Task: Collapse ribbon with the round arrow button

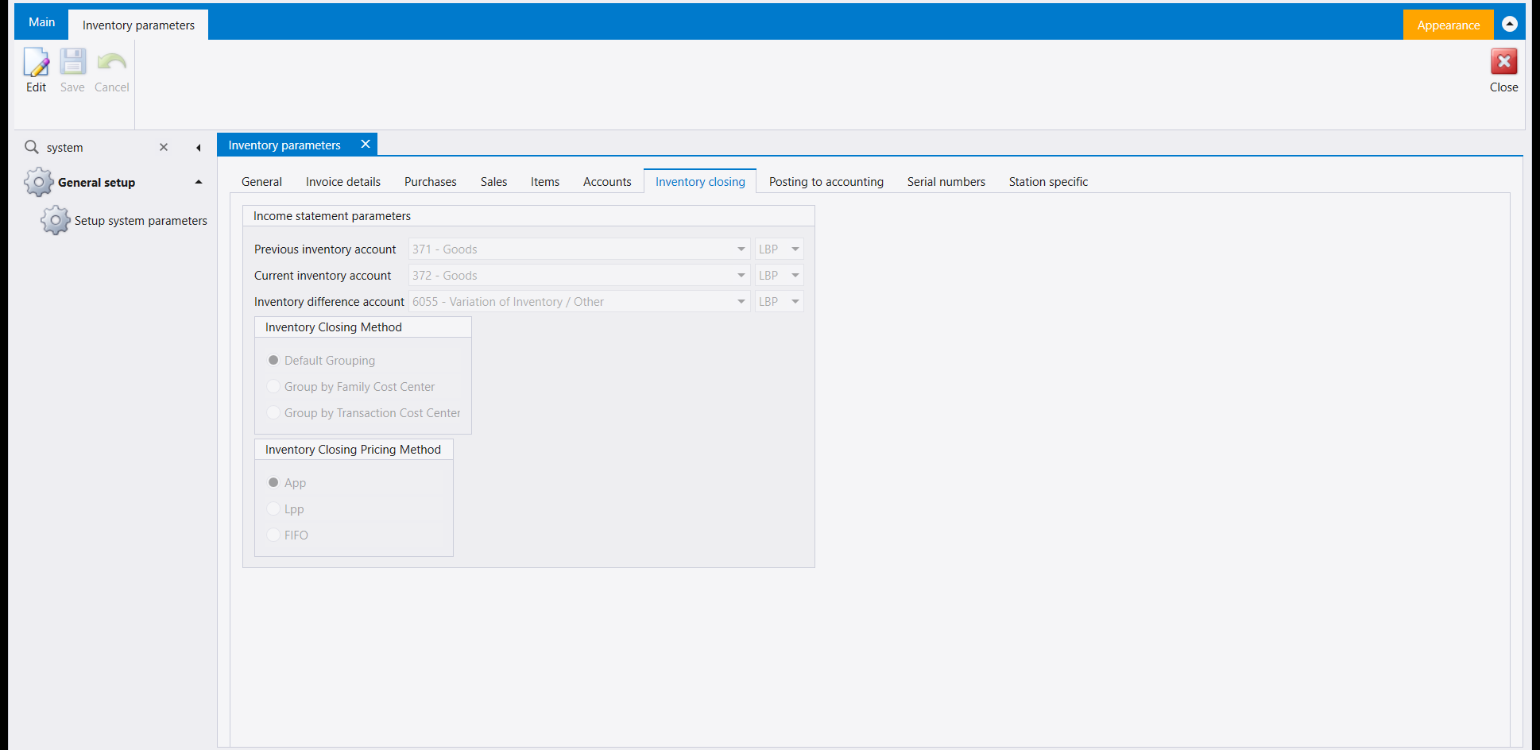Action: pos(1510,25)
